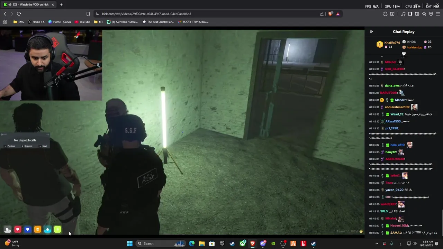Click the turkiontop gifter entry
Screen dimensions: 443x249
point(417,47)
